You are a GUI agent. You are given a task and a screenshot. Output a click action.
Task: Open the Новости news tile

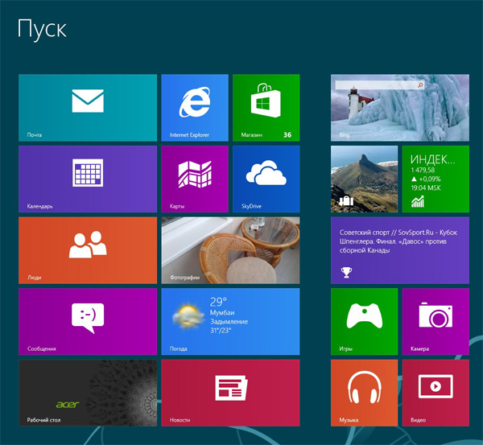point(230,393)
